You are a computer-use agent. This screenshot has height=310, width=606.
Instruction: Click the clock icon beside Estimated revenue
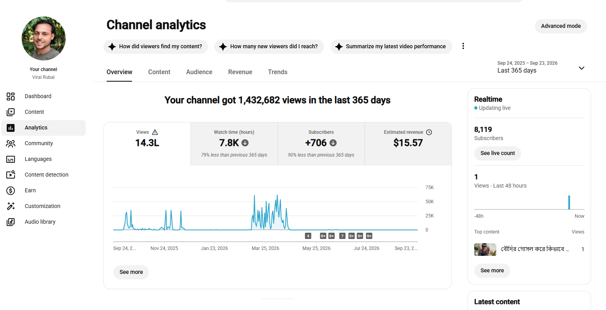[x=429, y=132]
